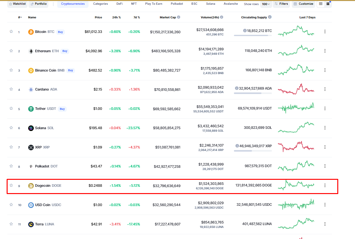Click the Polkadot logo icon
The image size is (355, 239).
31,167
